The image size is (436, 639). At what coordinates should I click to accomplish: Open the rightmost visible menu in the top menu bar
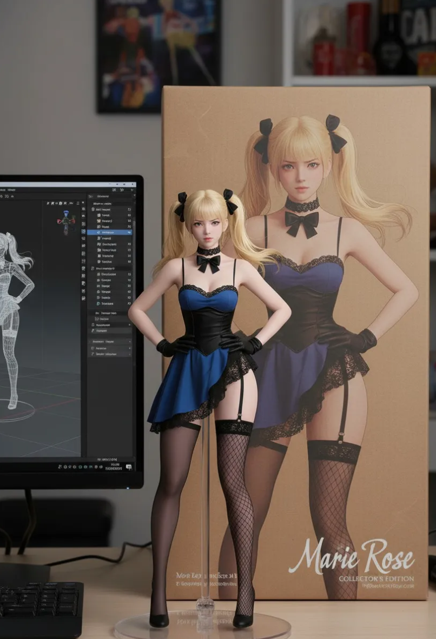pos(12,190)
